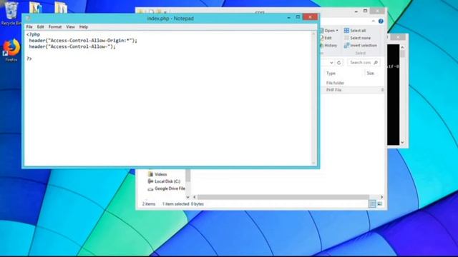This screenshot has height=257, width=458.
Task: Minimize the Notepad window
Action: [x=288, y=17]
